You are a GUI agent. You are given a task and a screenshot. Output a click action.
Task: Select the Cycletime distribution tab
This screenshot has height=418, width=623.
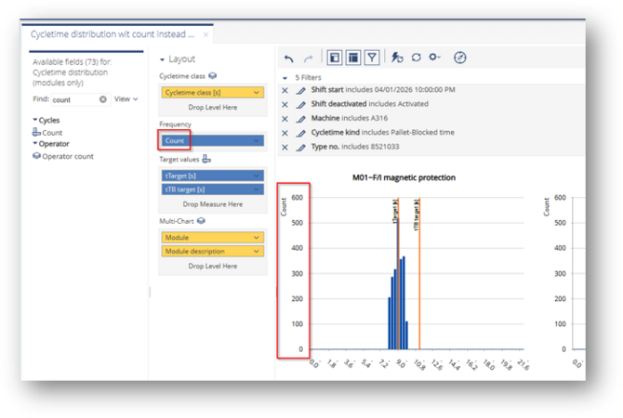point(113,34)
